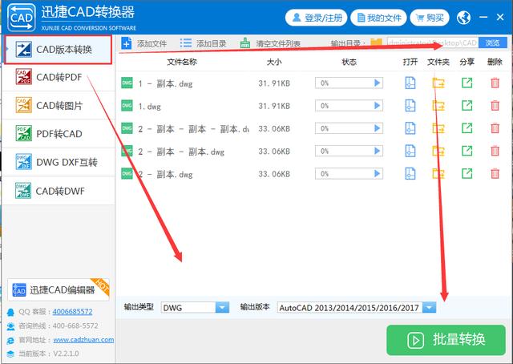Click the globe language icon
The height and width of the screenshot is (364, 513).
coord(463,18)
